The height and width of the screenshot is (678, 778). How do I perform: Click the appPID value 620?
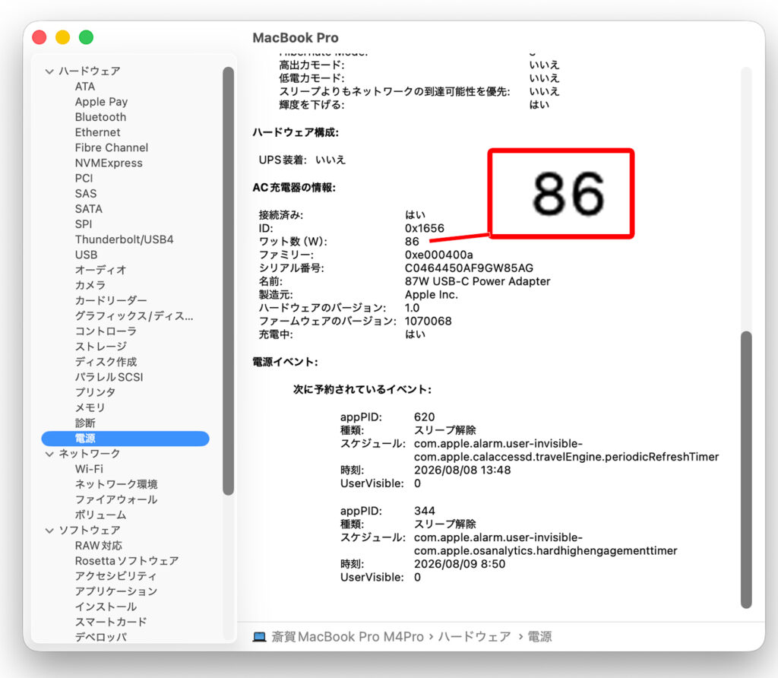pyautogui.click(x=424, y=417)
